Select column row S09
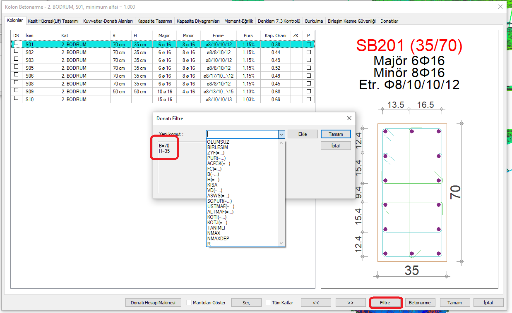 pos(163,92)
